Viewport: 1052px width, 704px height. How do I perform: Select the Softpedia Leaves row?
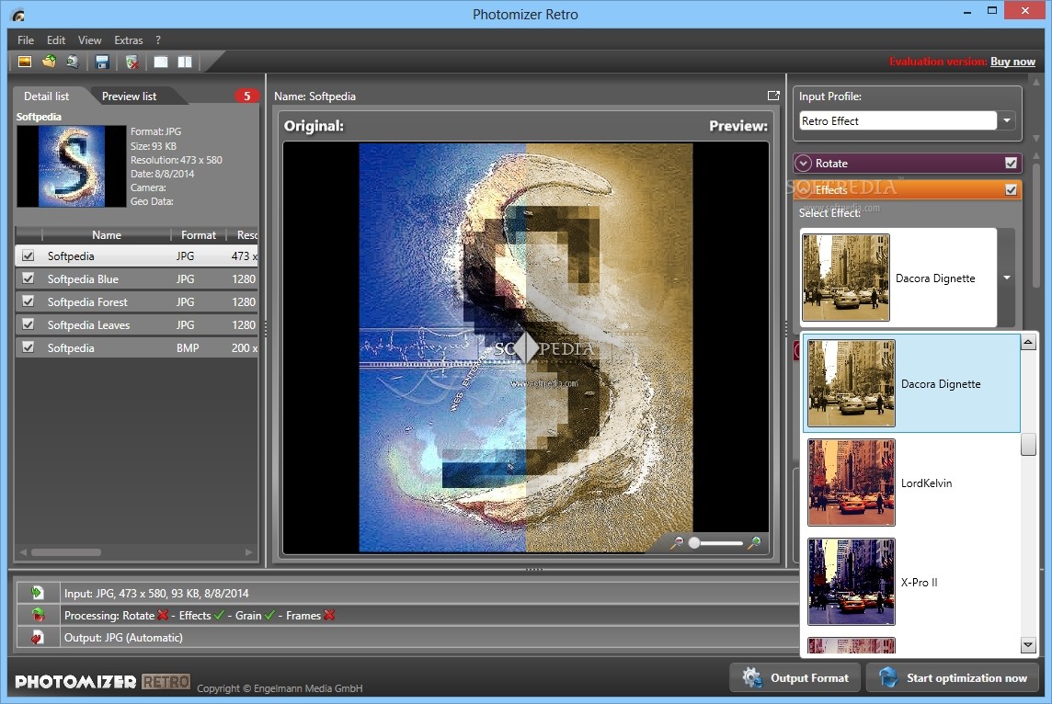pyautogui.click(x=136, y=324)
